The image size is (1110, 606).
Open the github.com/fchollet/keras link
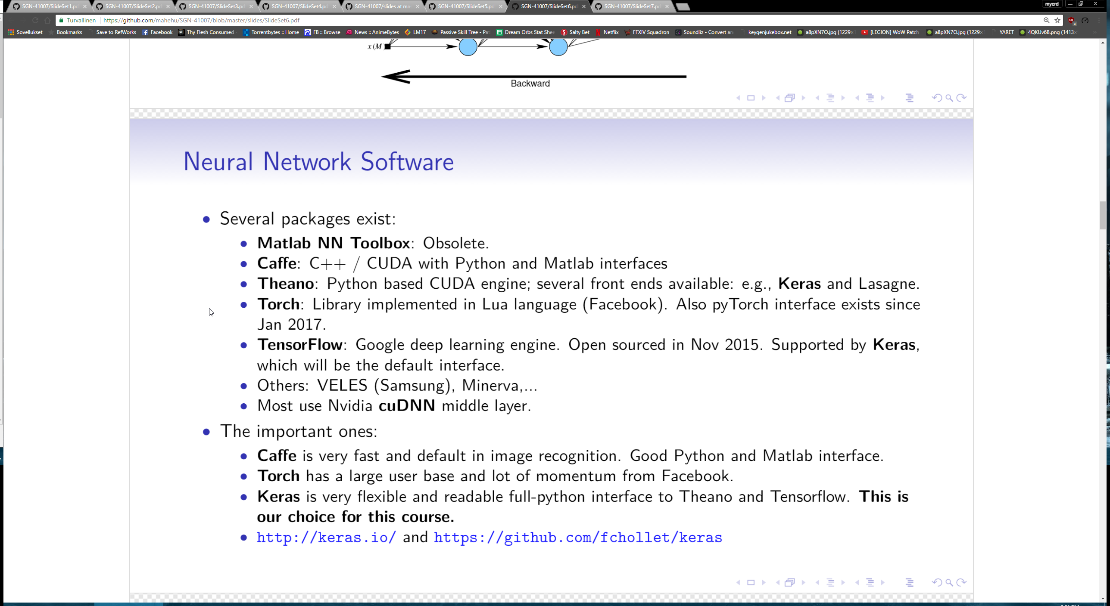point(577,538)
